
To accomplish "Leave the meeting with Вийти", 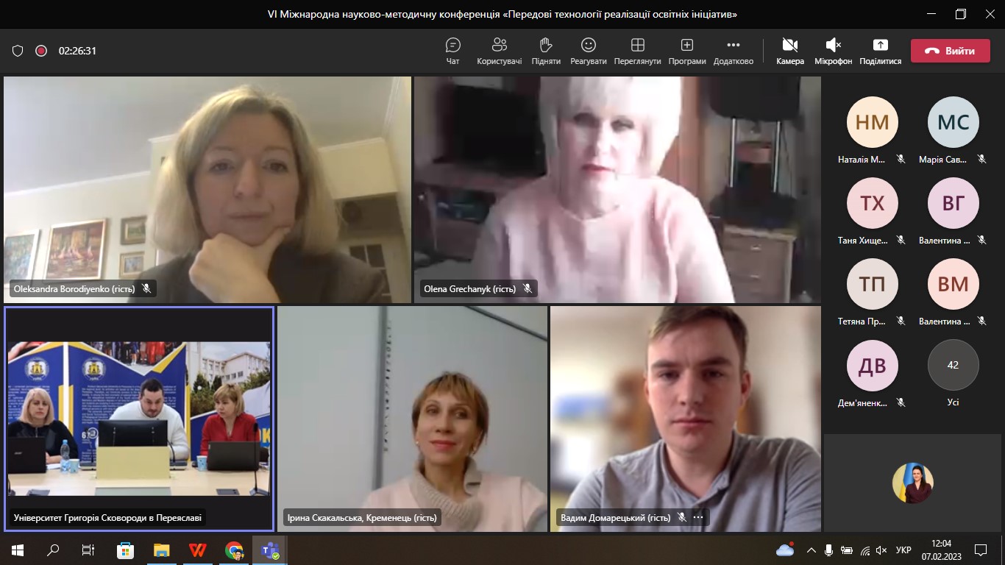I will [950, 51].
